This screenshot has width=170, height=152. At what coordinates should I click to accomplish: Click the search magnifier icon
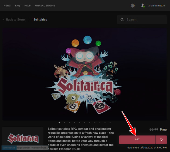[122, 19]
